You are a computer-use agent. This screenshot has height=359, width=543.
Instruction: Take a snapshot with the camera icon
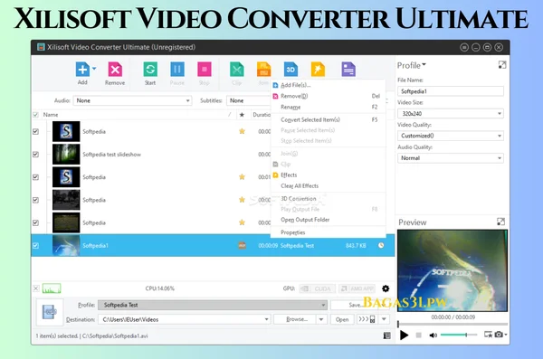pos(499,335)
